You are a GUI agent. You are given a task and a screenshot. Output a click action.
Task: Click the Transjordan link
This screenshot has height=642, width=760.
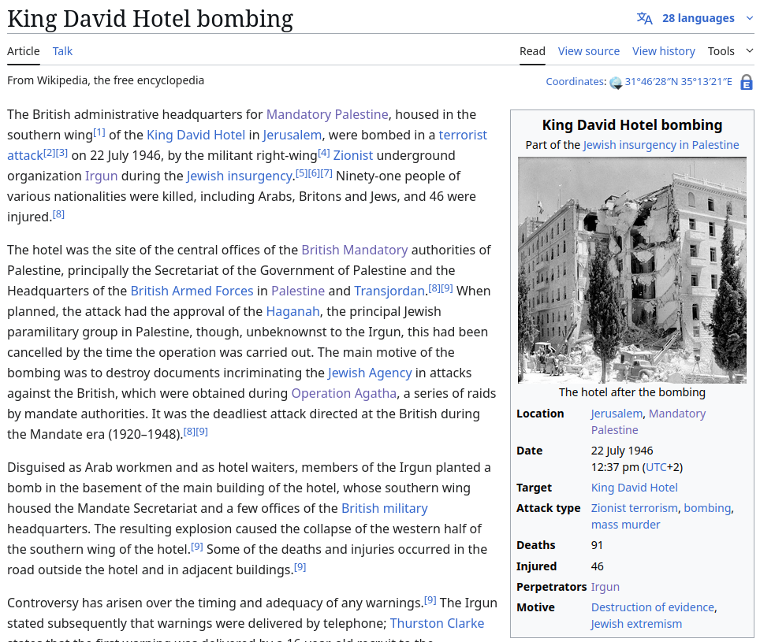(389, 291)
